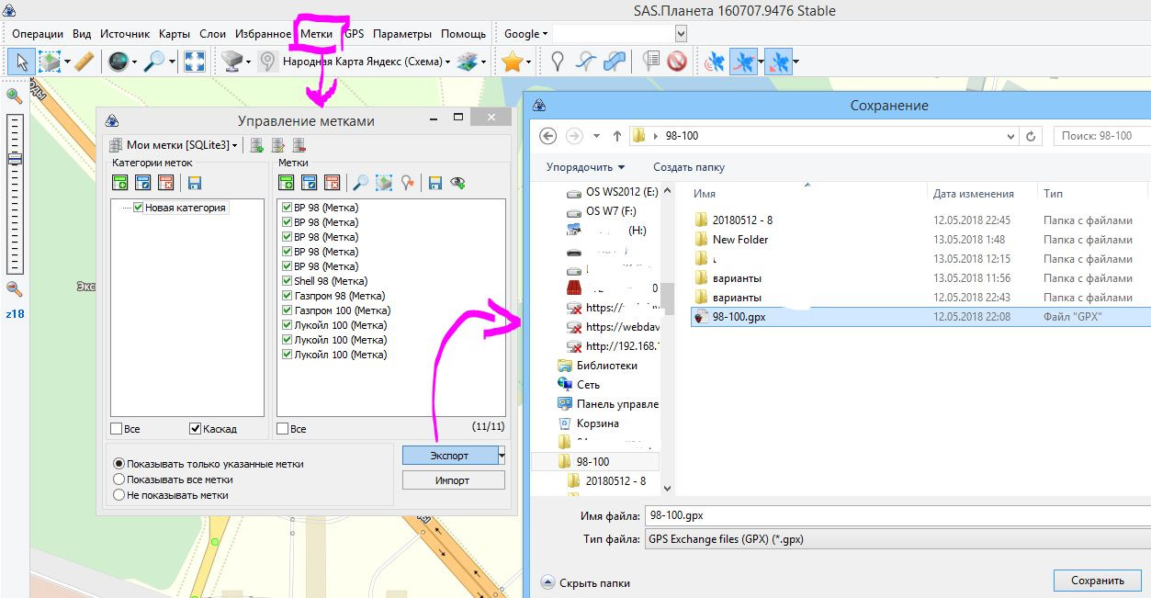
Task: Uncheck Газпром 100 (Метка) checkbox
Action: tap(288, 310)
